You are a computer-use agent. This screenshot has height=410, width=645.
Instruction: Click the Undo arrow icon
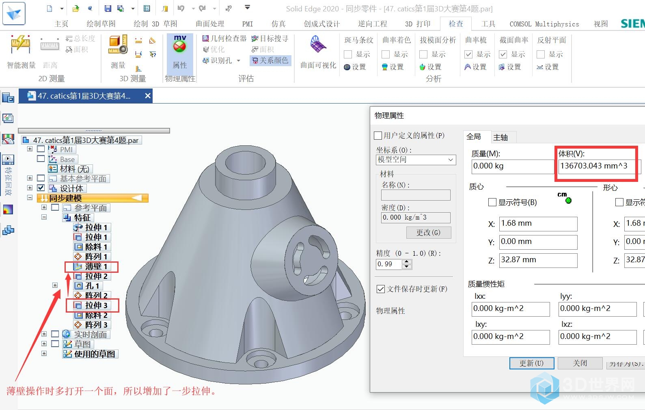(181, 8)
